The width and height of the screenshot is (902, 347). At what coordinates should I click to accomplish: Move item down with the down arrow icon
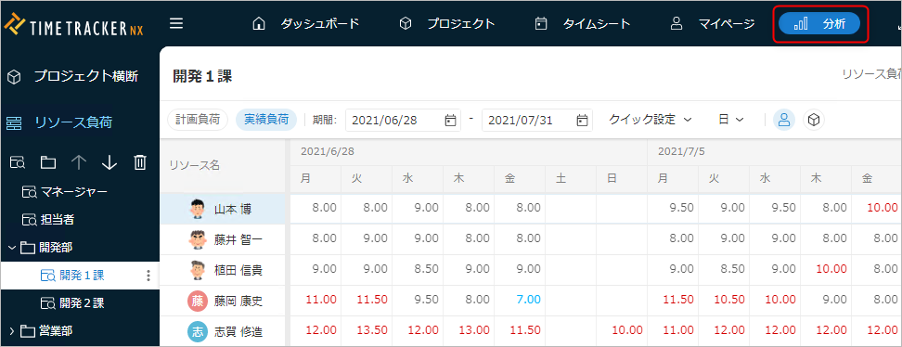110,163
